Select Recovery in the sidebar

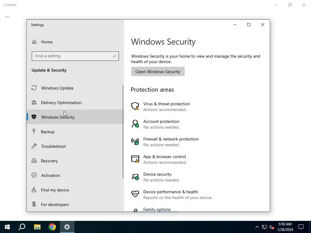75,161
